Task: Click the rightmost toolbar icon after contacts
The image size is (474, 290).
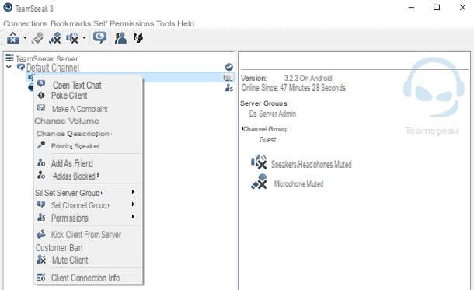Action: coord(138,38)
